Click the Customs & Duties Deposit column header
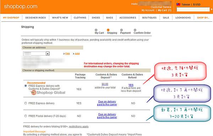Viewport: 213px width, 136px height. 106,76
